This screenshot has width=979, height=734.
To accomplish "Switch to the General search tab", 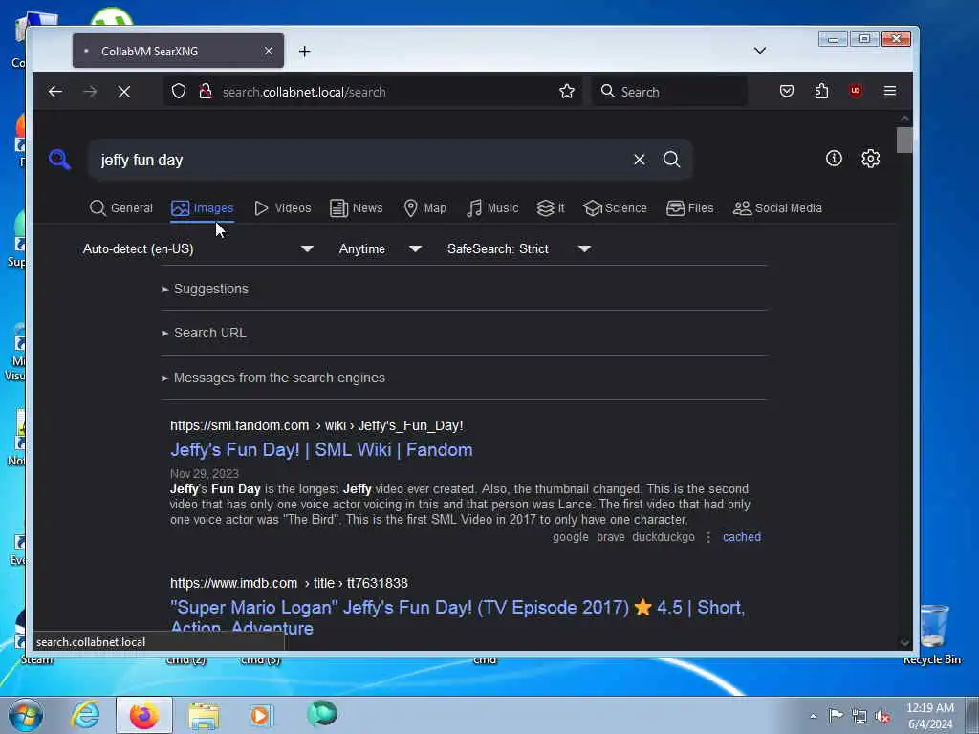I will (x=121, y=207).
